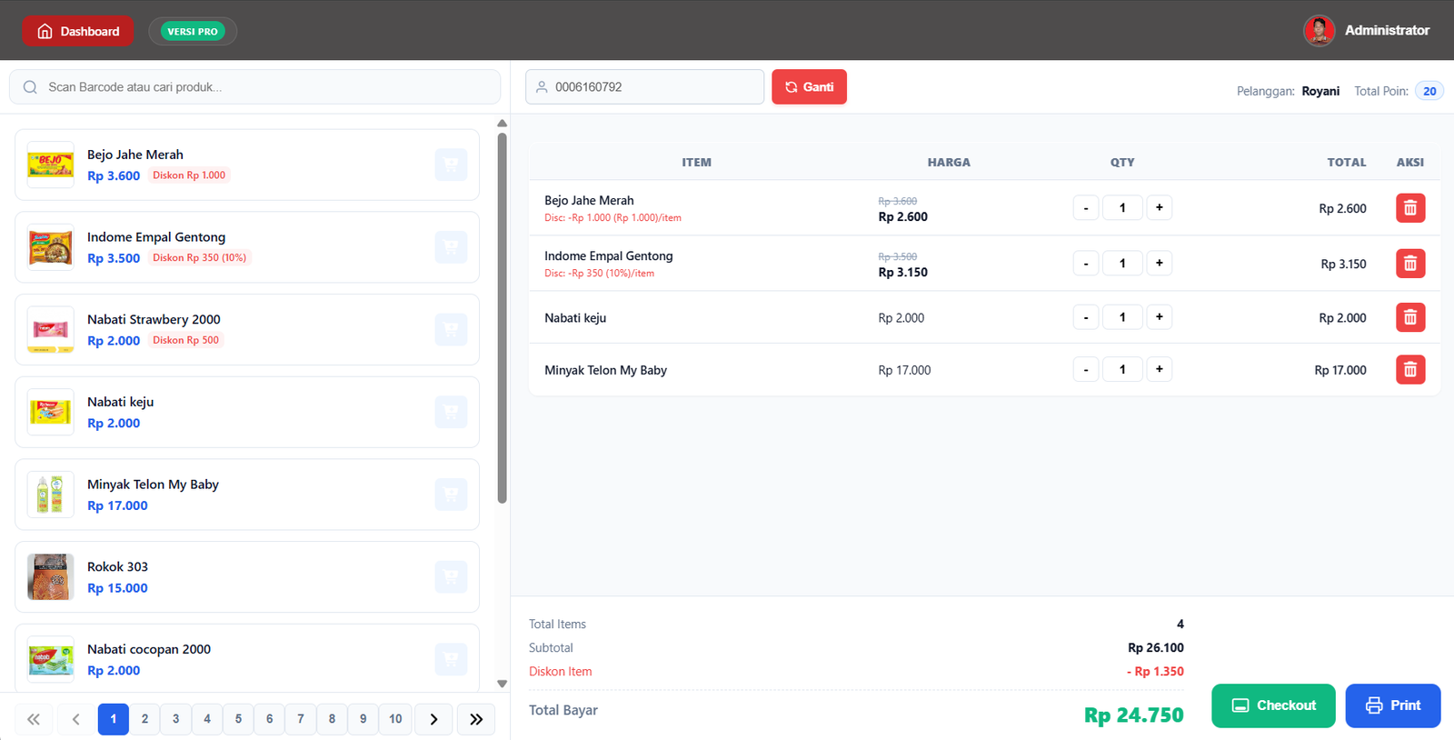Select product page 1
The width and height of the screenshot is (1454, 740).
(114, 719)
